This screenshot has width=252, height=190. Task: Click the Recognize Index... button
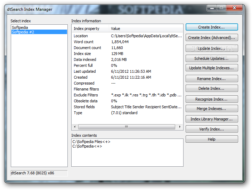pyautogui.click(x=212, y=99)
